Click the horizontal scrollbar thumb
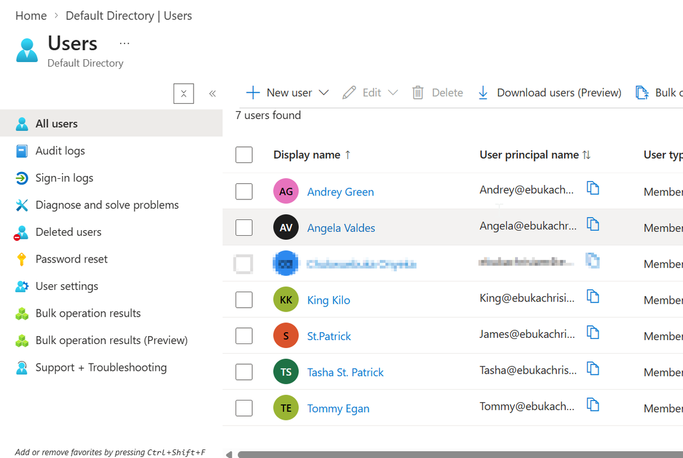The image size is (683, 458). 460,455
